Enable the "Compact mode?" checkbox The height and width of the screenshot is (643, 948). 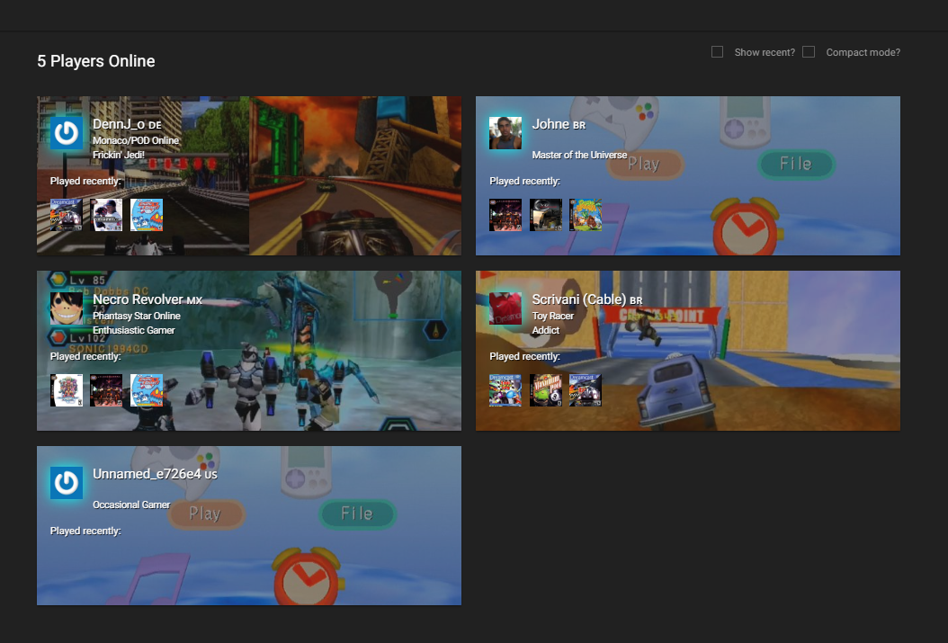[x=809, y=52]
